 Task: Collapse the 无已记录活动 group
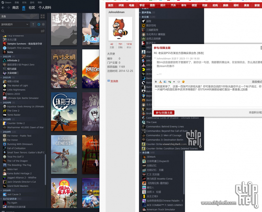point(1,199)
